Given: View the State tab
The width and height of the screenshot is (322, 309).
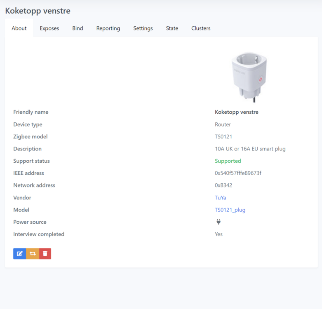Looking at the screenshot, I should (172, 28).
